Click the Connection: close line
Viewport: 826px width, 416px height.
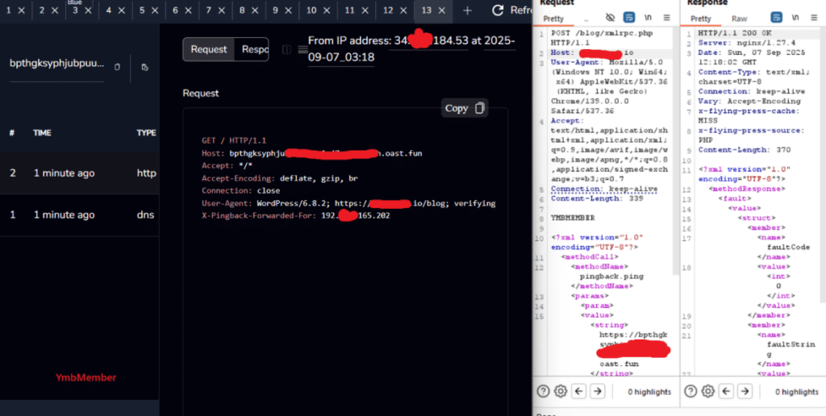pos(240,190)
